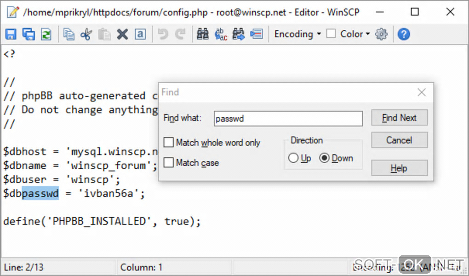Click the Find Next binoculars-arrow icon
469x276 pixels.
click(238, 34)
